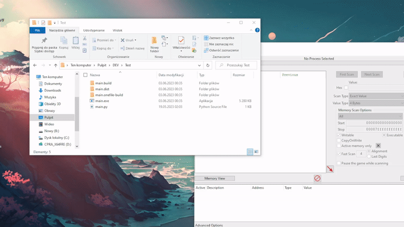Click the Zmień nazwę rename button
The height and width of the screenshot is (227, 404).
pos(132,48)
